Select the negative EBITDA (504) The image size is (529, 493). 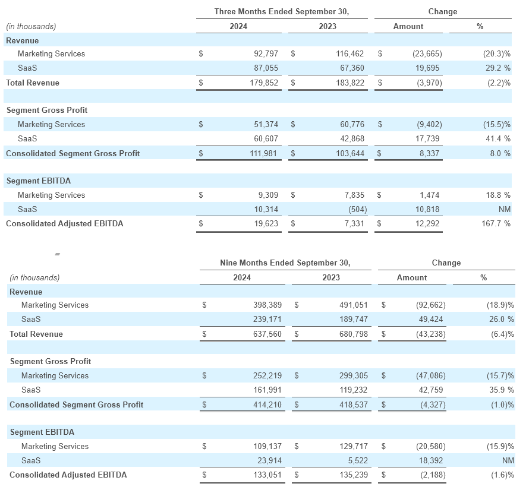point(358,210)
